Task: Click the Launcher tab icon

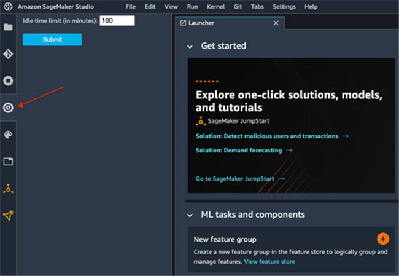Action: point(183,23)
